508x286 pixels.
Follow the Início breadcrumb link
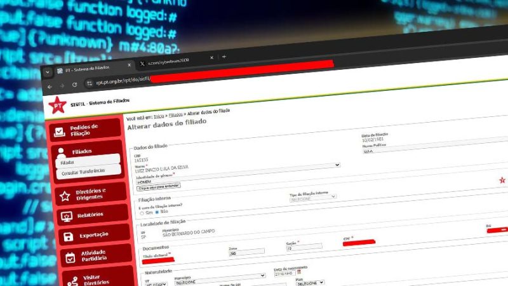click(159, 116)
